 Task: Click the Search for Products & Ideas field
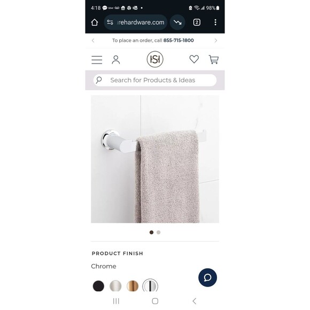pyautogui.click(x=155, y=80)
